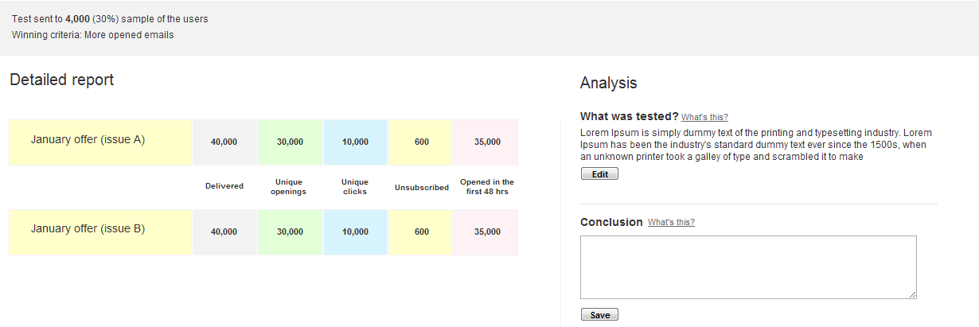The width and height of the screenshot is (979, 327).
Task: Click the Edit button under What was tested
Action: (599, 174)
